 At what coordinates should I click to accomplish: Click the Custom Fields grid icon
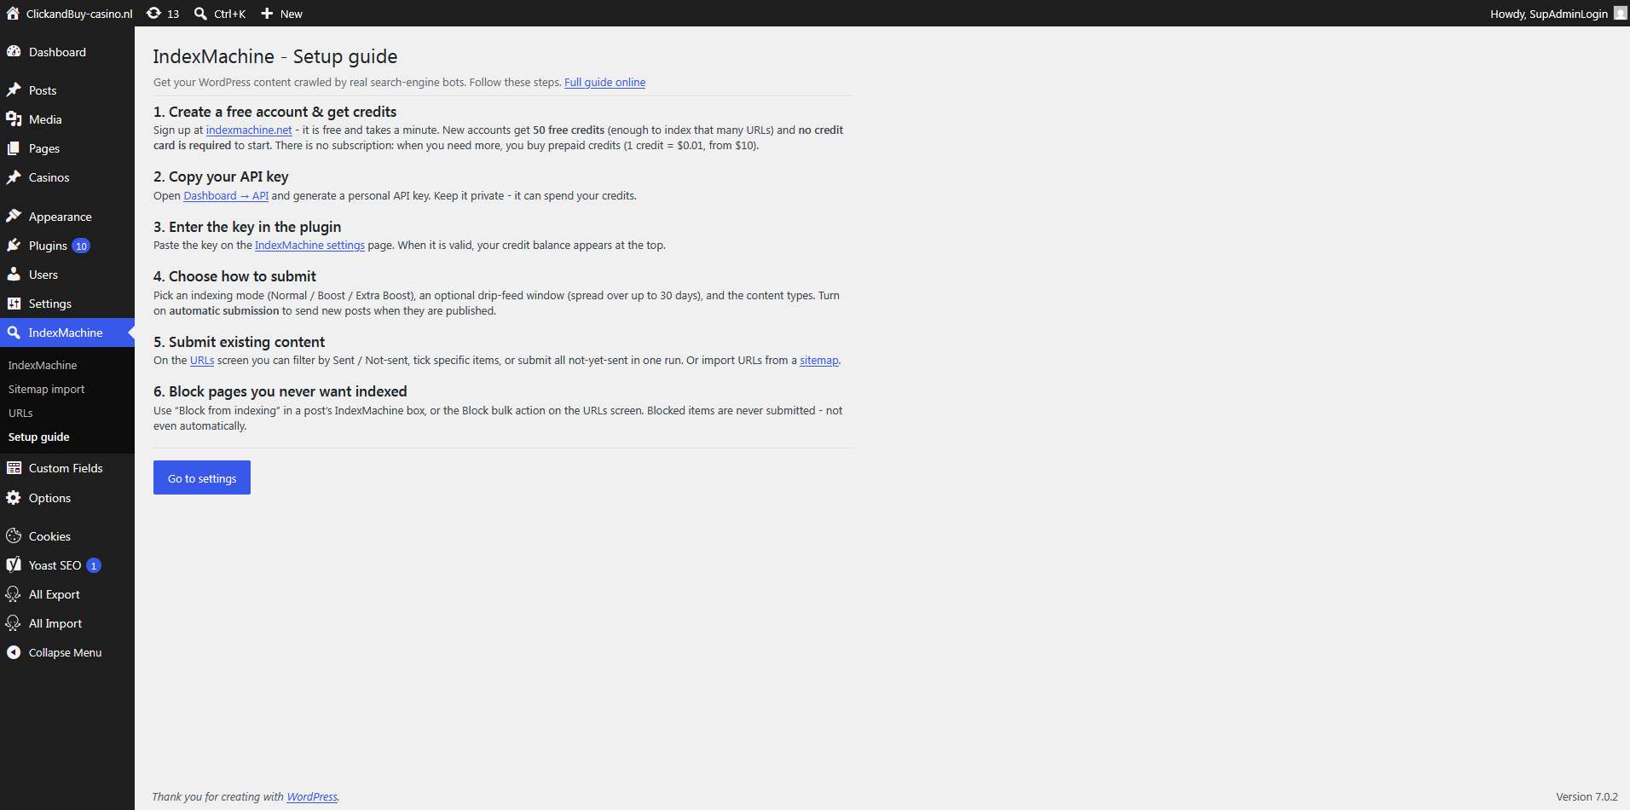pos(14,467)
